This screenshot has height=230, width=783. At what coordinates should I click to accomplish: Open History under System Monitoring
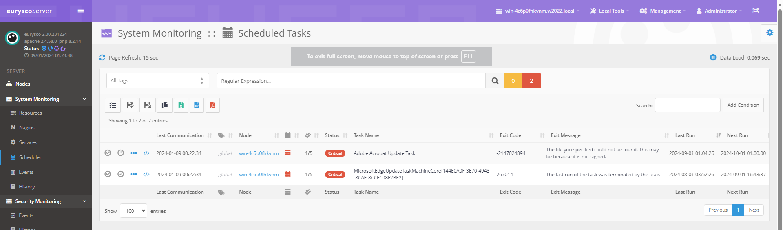click(x=27, y=187)
